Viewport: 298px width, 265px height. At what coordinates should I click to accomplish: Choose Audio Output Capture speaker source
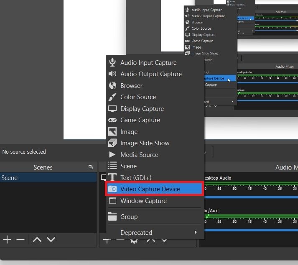coord(150,74)
